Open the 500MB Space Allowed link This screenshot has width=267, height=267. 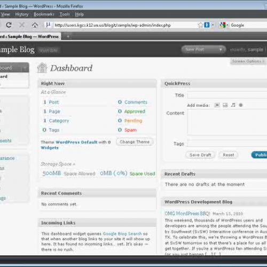69,173
